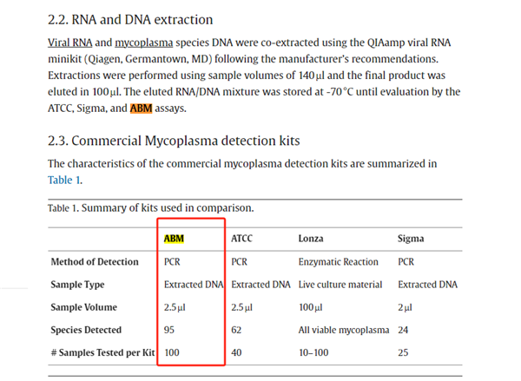Click the Lonza column header

point(313,237)
